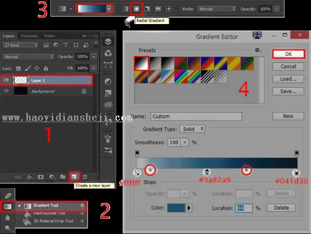Viewport: 311px width, 234px height.
Task: Click the options bar Opacity 100% field
Action: pyautogui.click(x=265, y=9)
